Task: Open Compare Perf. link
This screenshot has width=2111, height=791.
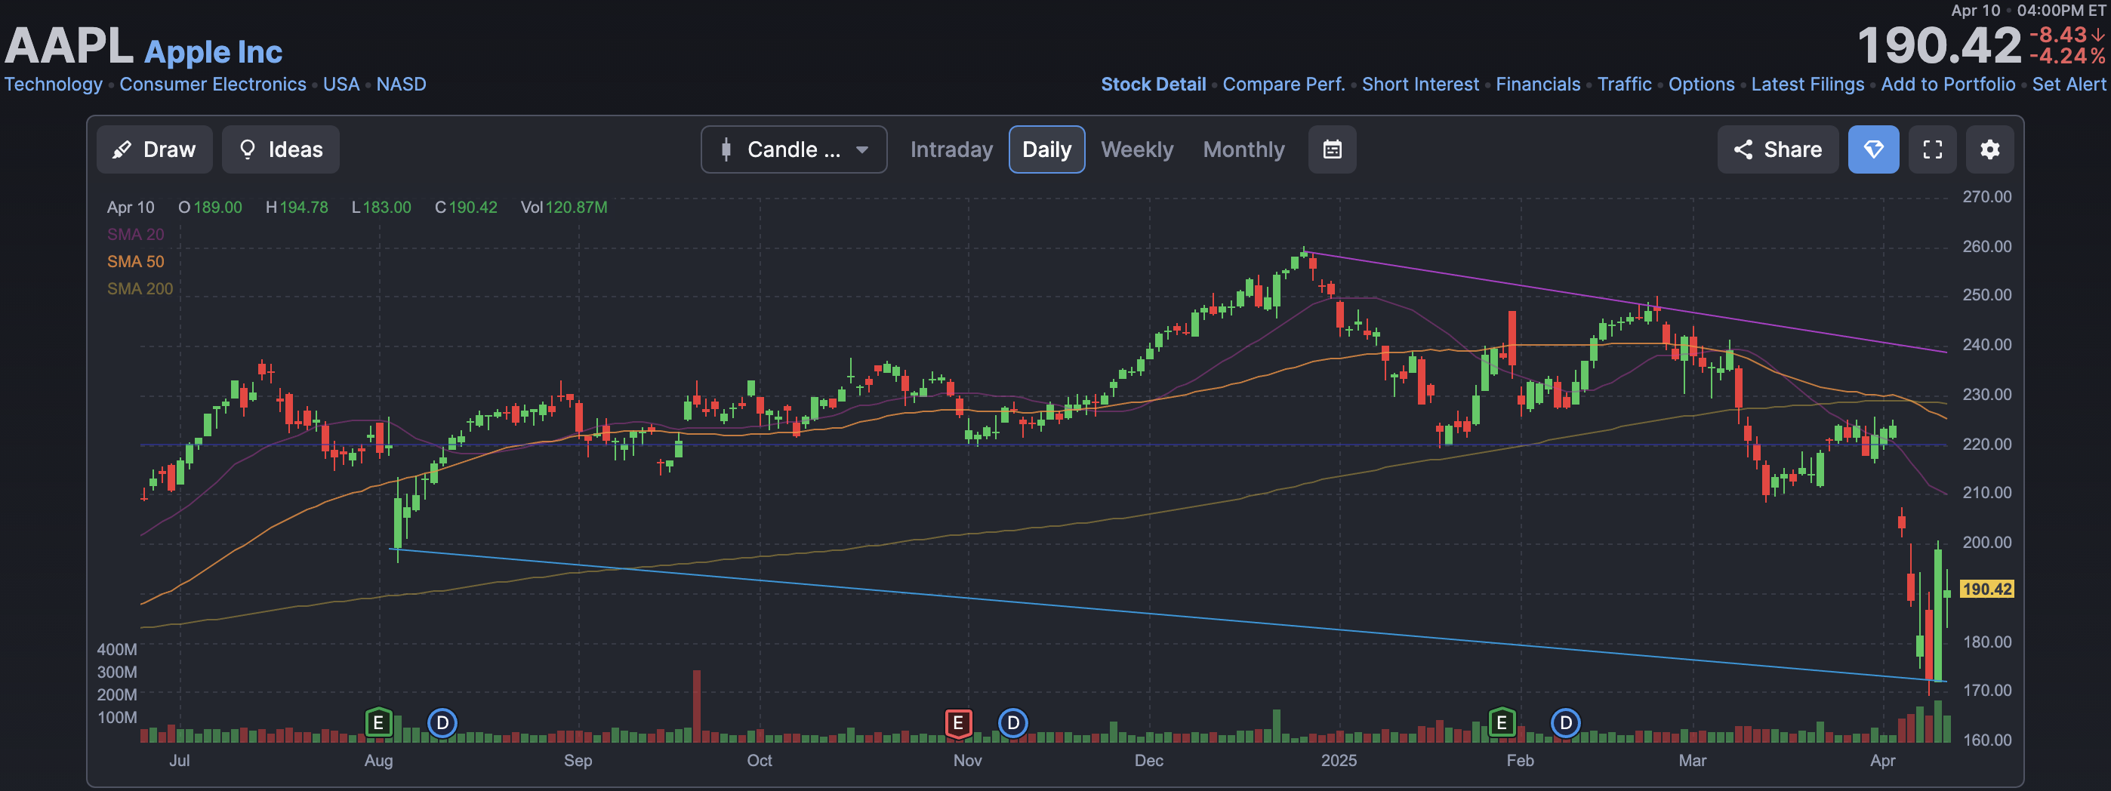Action: pyautogui.click(x=1284, y=85)
